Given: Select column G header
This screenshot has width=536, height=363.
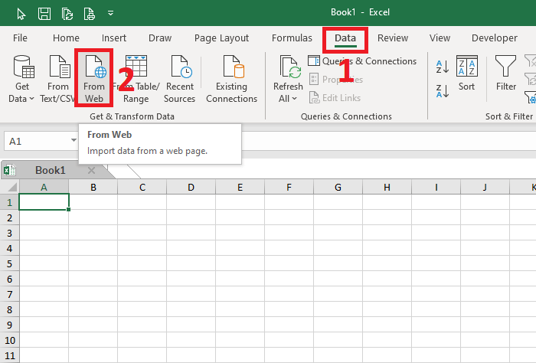Looking at the screenshot, I should coord(338,188).
